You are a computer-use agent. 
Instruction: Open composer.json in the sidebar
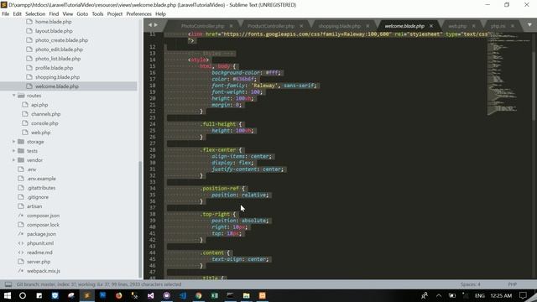(x=43, y=216)
